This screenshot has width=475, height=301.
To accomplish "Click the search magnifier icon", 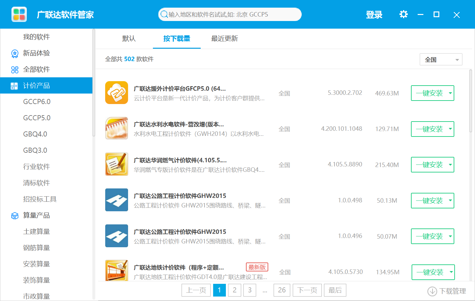I will (164, 14).
